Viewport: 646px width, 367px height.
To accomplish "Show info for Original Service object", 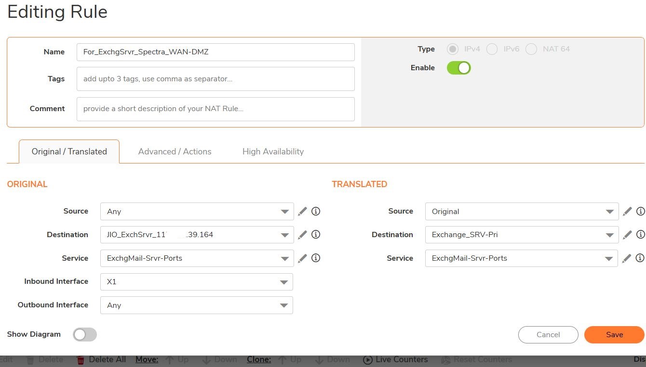I will point(316,258).
